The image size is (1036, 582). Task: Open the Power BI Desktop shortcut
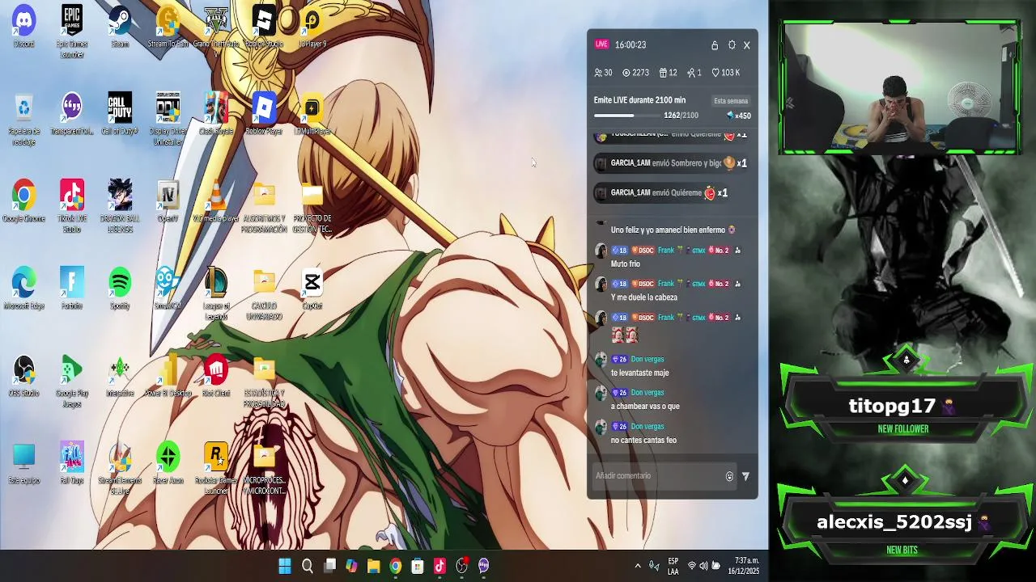pyautogui.click(x=168, y=376)
